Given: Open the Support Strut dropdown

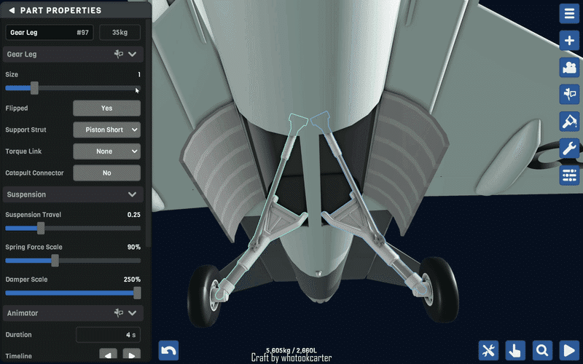Looking at the screenshot, I should click(x=106, y=130).
